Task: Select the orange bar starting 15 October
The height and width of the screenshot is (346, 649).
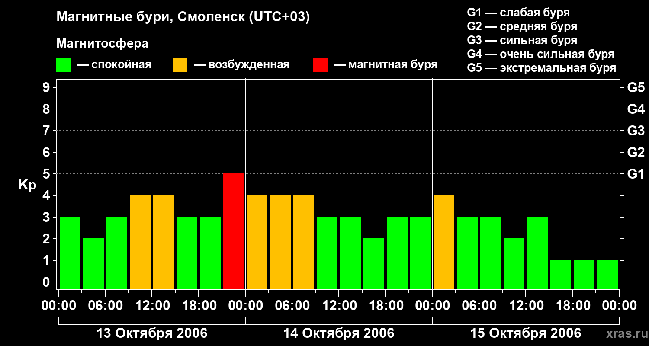Action: coord(444,242)
